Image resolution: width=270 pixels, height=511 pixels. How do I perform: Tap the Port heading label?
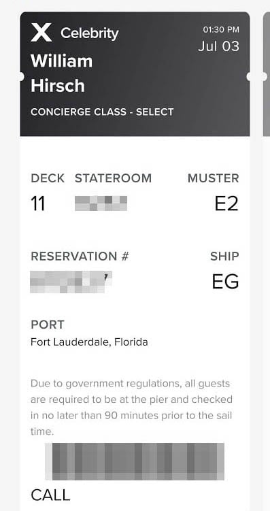pos(48,325)
